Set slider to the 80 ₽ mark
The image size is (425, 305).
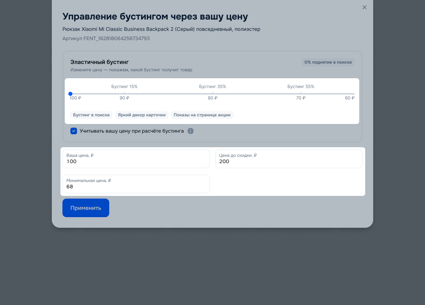click(212, 94)
